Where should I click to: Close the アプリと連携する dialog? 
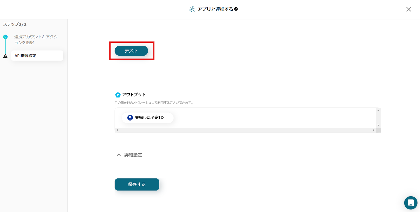click(x=408, y=9)
